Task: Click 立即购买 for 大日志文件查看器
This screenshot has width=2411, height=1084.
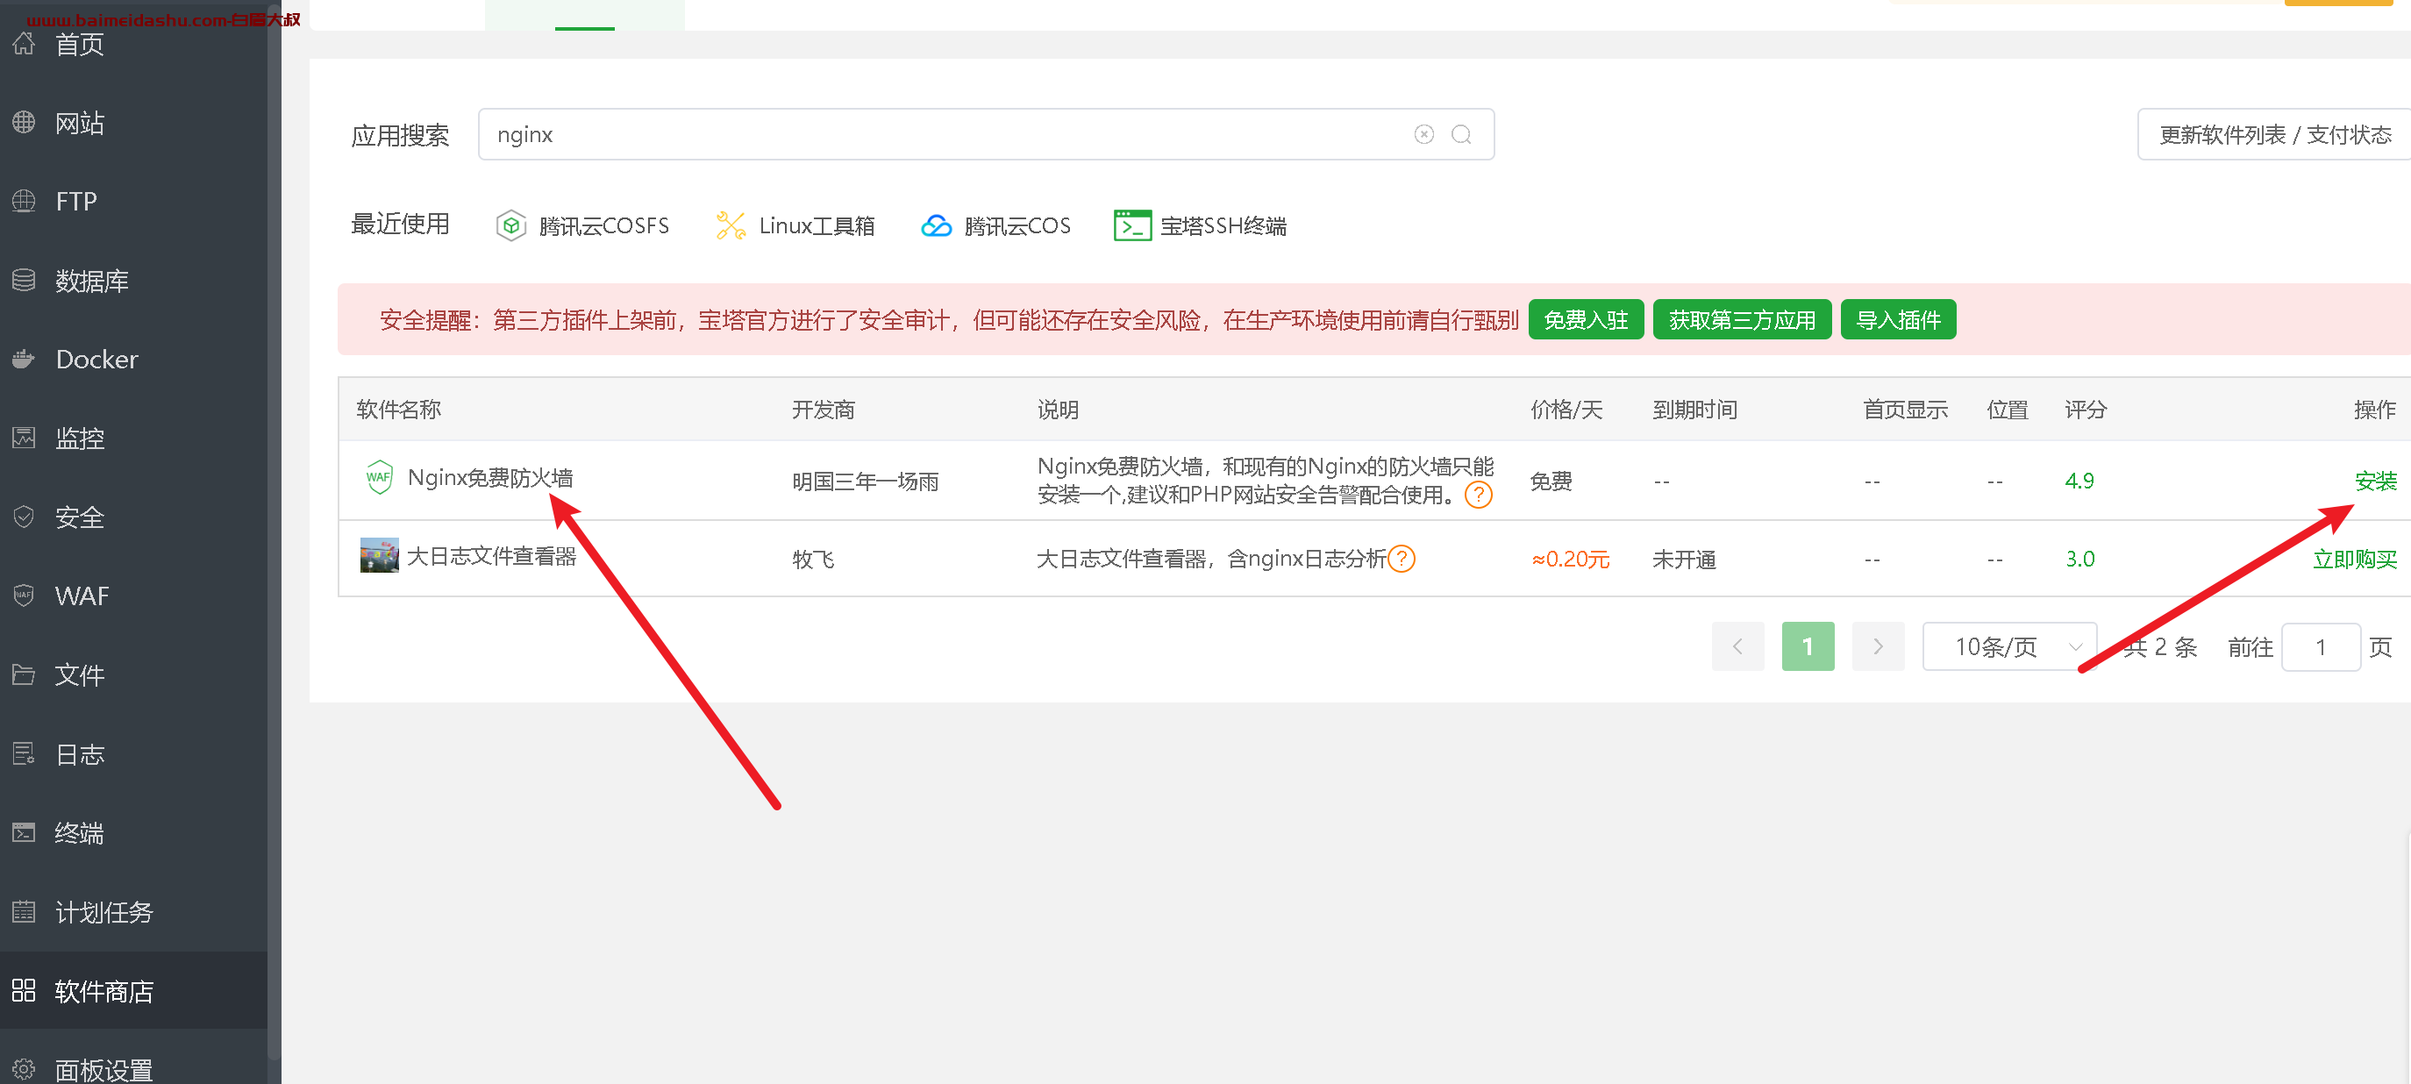Action: tap(2354, 559)
